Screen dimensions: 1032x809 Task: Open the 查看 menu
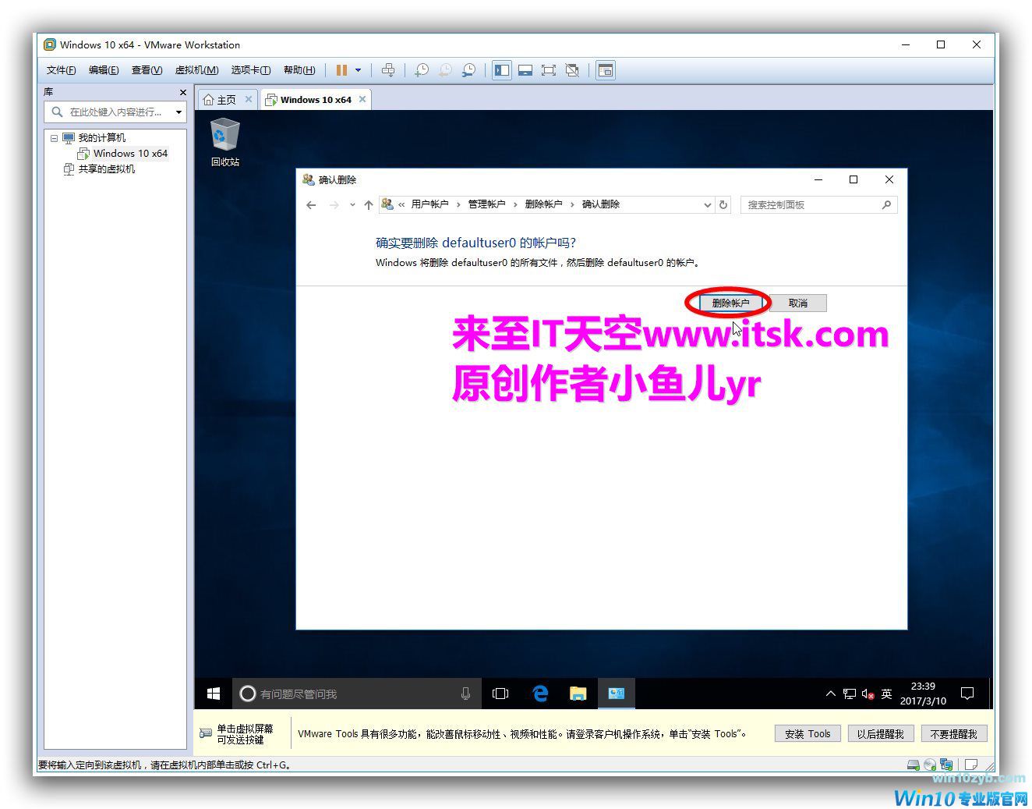(x=147, y=70)
